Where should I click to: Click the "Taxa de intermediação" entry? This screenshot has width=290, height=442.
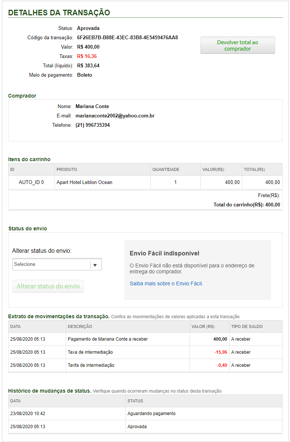[x=90, y=352]
